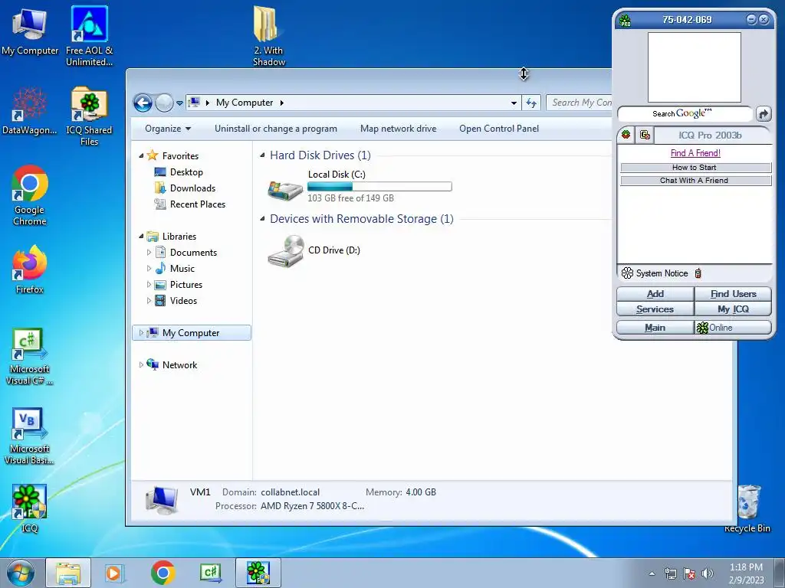Expand the Pictures library
The width and height of the screenshot is (785, 588).
pos(149,285)
